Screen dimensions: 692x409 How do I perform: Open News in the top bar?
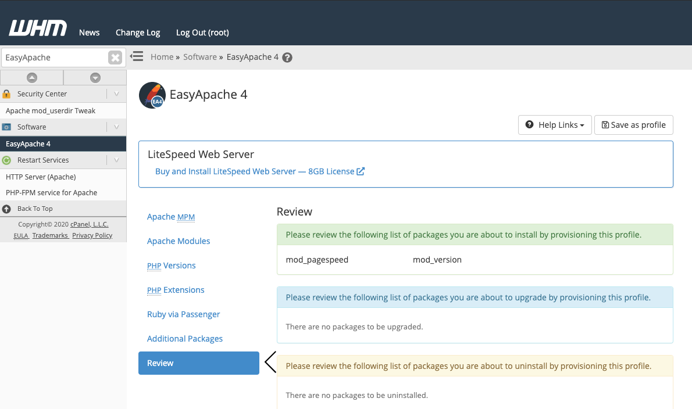89,33
